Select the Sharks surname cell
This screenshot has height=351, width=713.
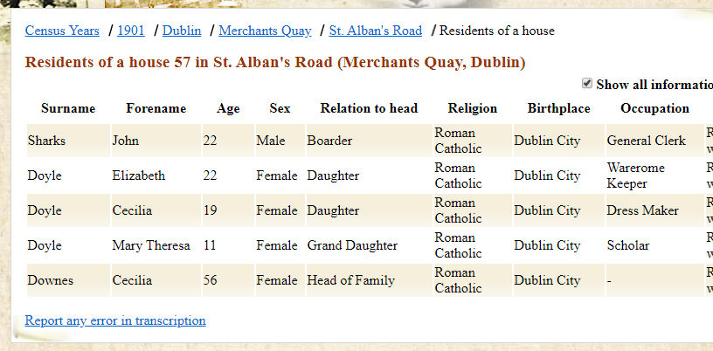[x=46, y=141]
